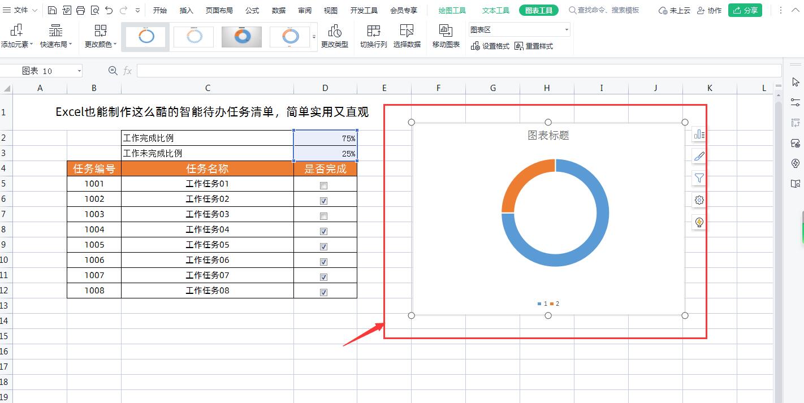Uncheck the checkbox for 工作任务02
The image size is (804, 403).
click(x=323, y=200)
